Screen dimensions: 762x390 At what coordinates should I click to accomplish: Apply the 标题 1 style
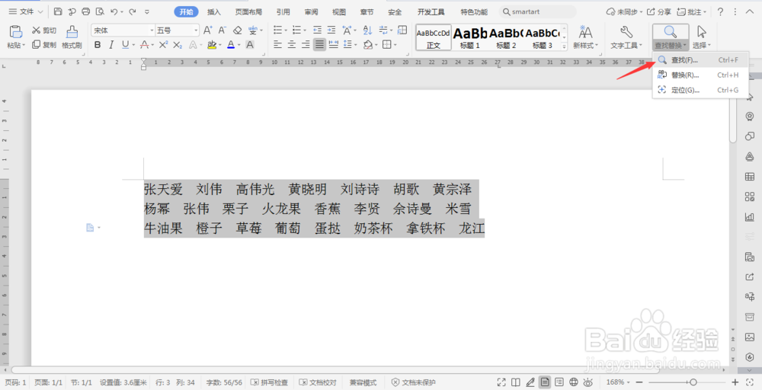[x=470, y=37]
